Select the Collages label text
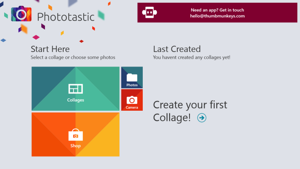The image size is (300, 169). coord(75,100)
